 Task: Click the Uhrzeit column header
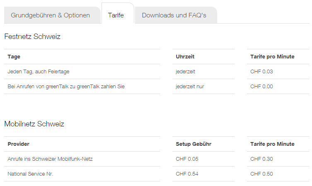click(x=185, y=57)
